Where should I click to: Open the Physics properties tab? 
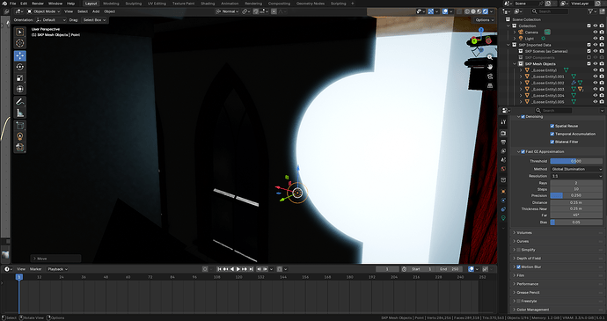[x=503, y=201]
